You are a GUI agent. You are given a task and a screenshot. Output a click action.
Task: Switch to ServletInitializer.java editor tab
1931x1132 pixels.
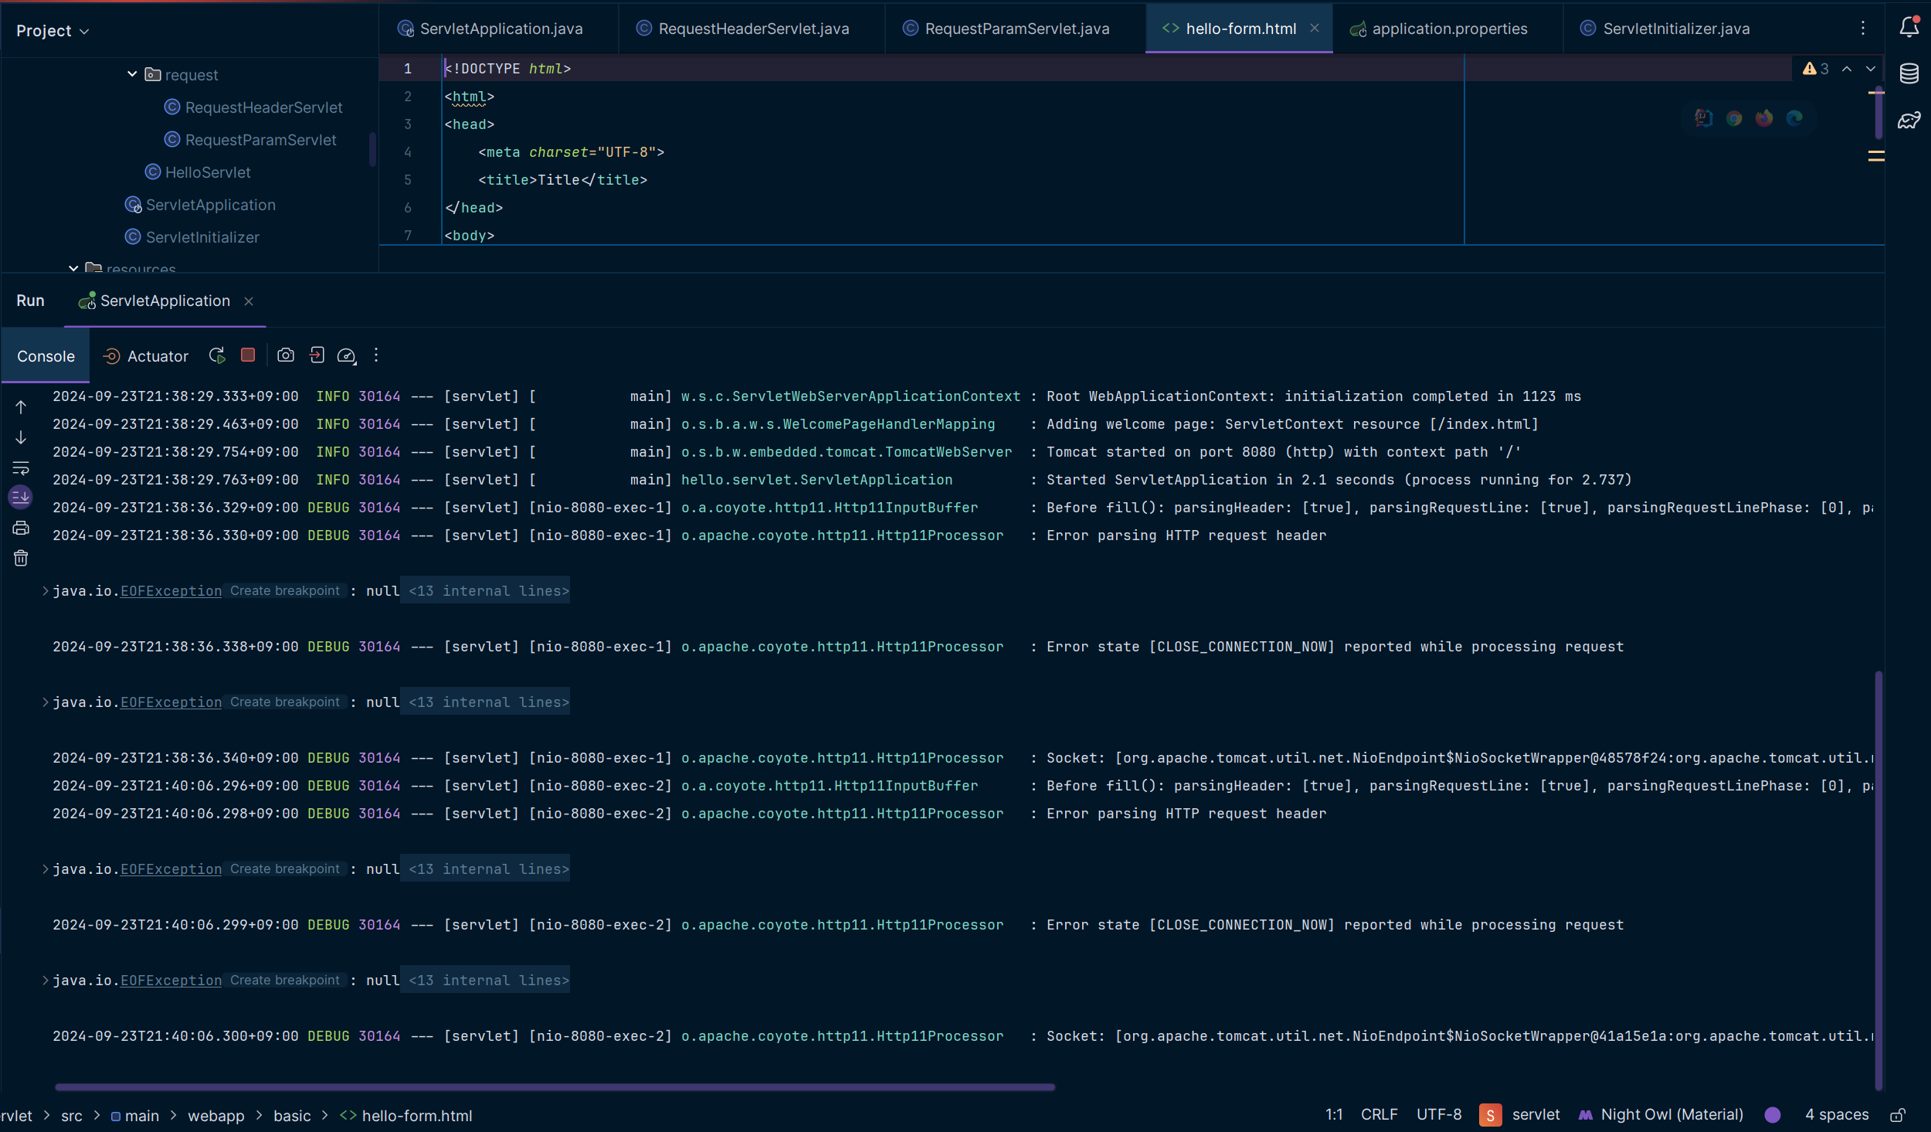pos(1665,29)
